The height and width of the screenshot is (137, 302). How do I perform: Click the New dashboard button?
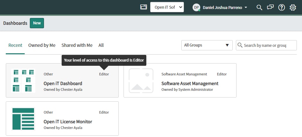[37, 23]
